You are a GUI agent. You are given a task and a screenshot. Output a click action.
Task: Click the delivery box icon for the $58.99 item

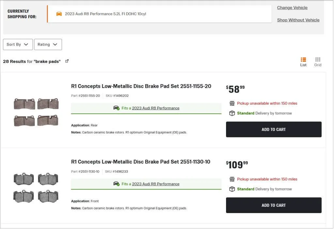(x=232, y=113)
